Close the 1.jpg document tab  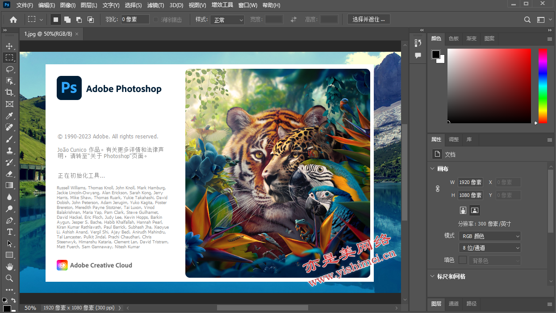[x=77, y=34]
